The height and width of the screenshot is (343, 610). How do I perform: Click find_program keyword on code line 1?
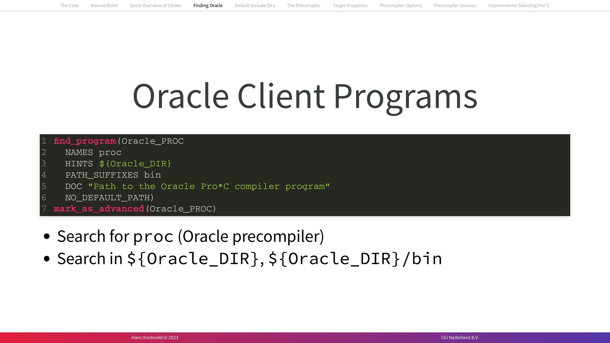pos(85,141)
